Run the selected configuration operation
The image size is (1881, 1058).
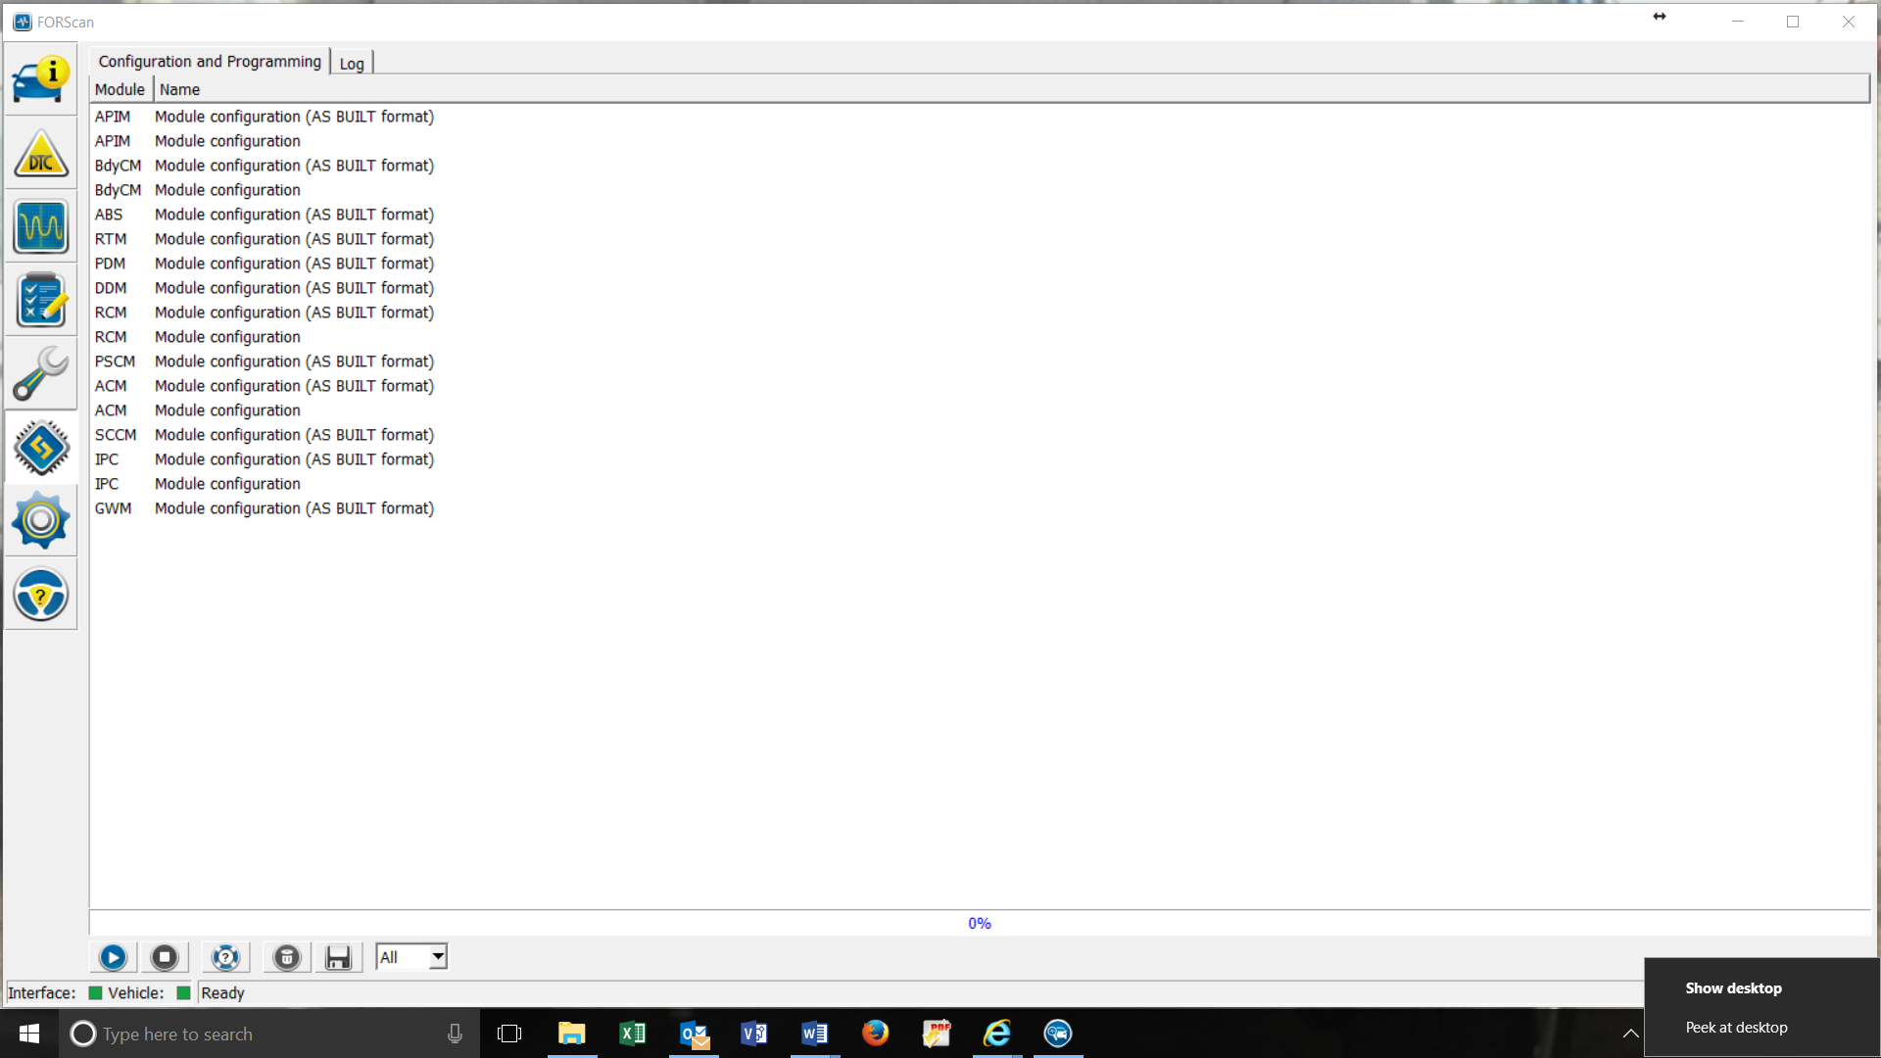point(113,957)
